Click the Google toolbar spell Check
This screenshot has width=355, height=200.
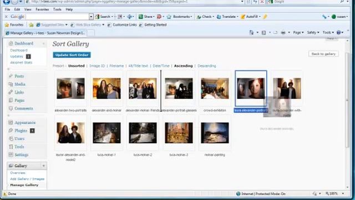point(205,17)
